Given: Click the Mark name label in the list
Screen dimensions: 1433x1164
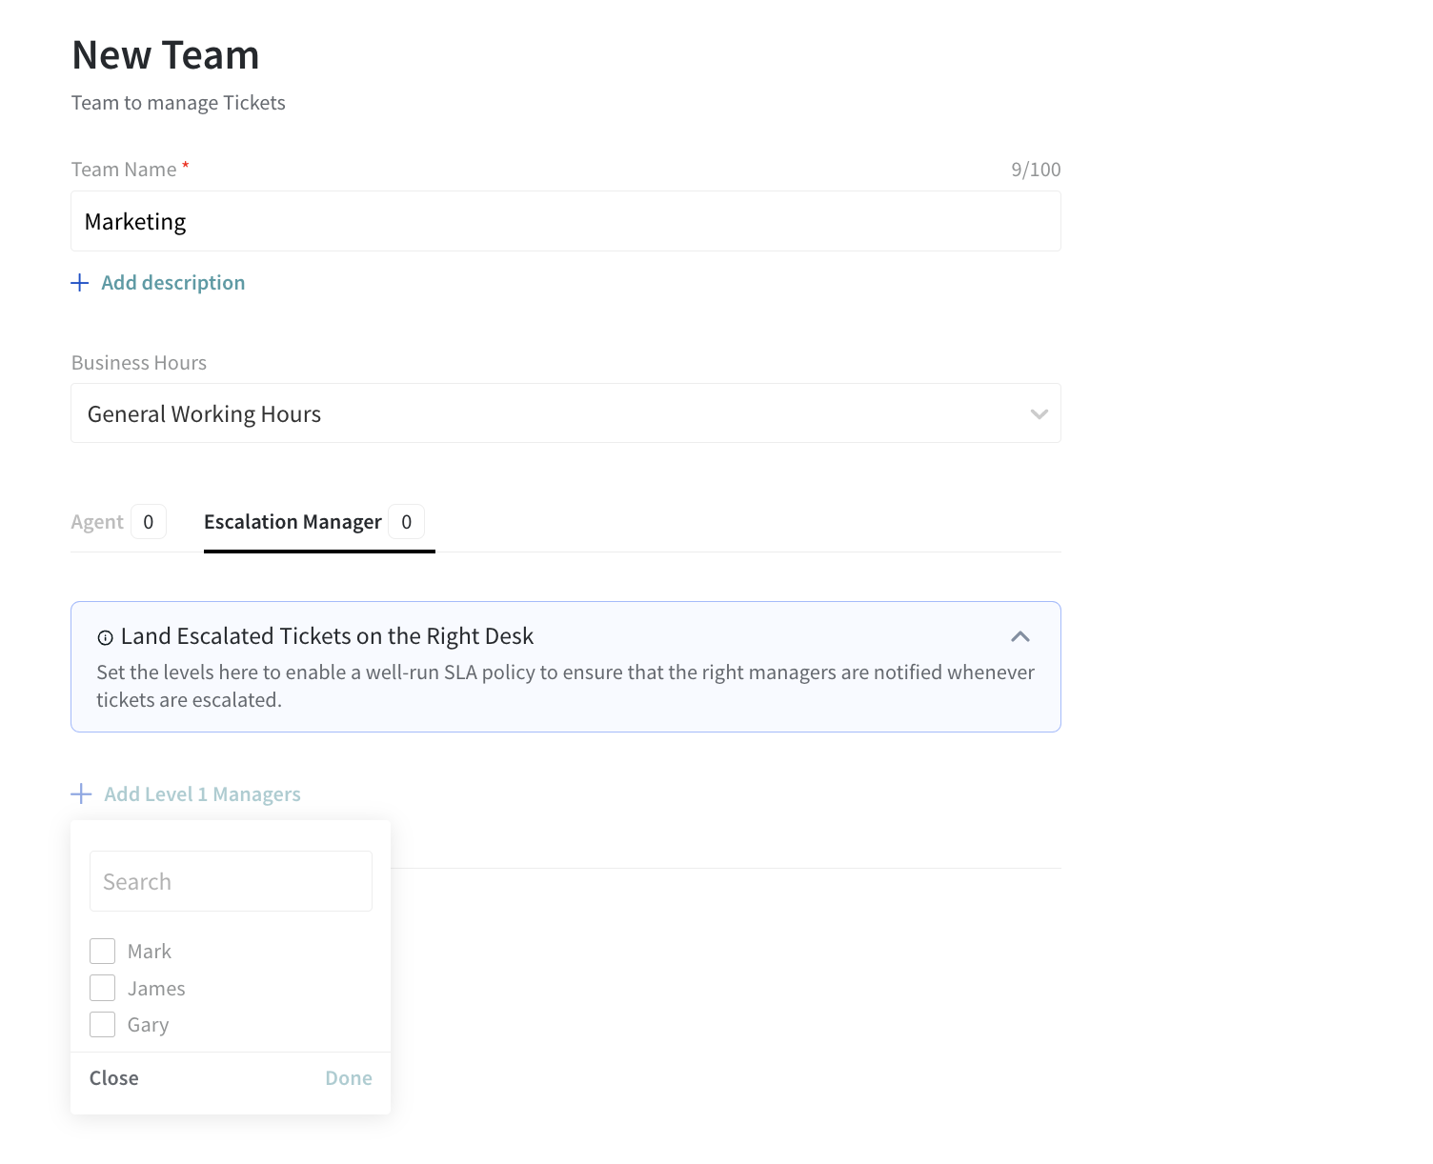Looking at the screenshot, I should (x=150, y=952).
